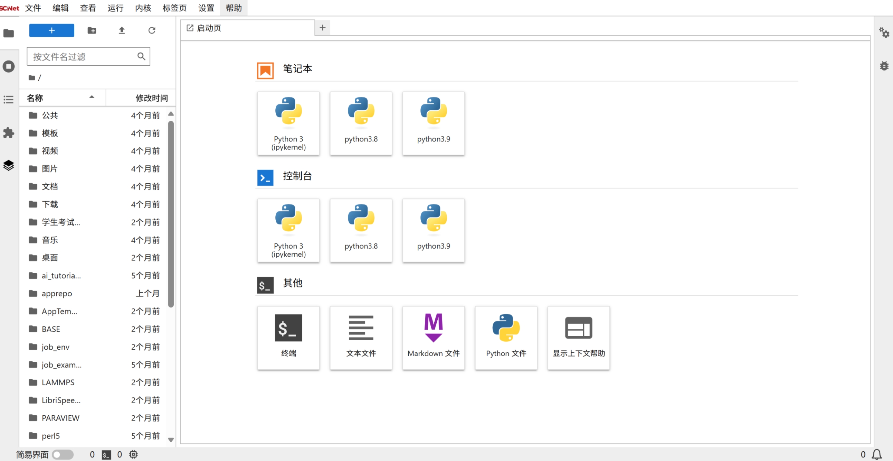893x461 pixels.
Task: Open the 内核 menu
Action: 143,8
